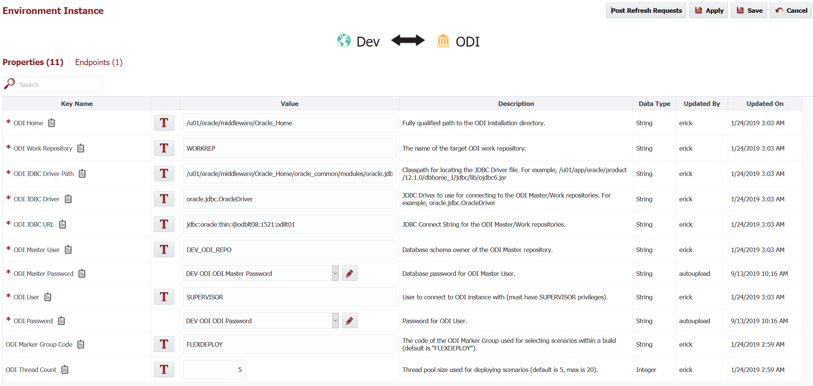Save the environment instance

(749, 11)
